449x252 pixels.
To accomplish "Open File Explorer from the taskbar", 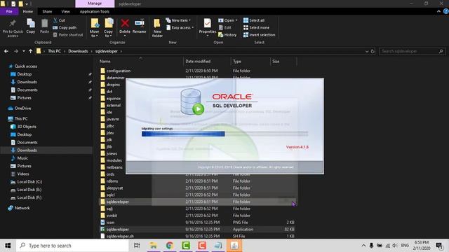I will (154, 246).
